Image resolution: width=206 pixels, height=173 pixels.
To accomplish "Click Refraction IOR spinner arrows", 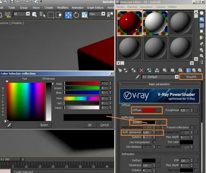I will (x=192, y=161).
